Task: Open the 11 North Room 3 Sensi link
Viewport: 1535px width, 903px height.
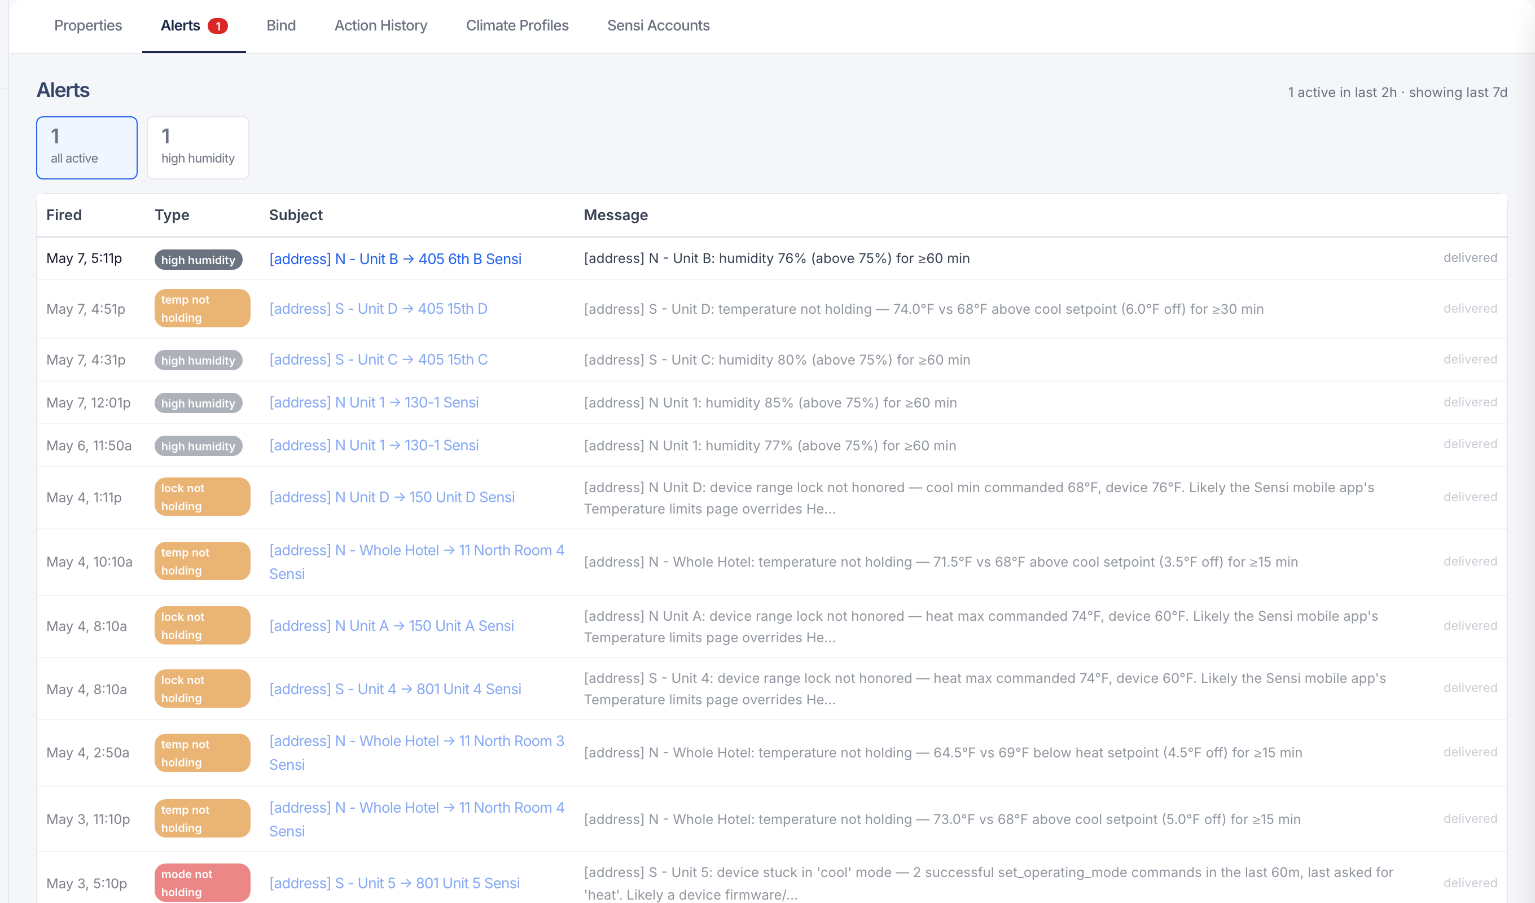Action: [x=416, y=752]
